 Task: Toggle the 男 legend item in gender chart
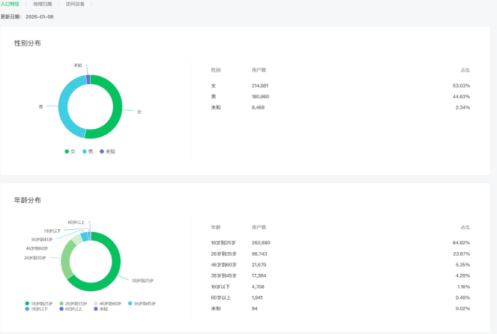88,152
